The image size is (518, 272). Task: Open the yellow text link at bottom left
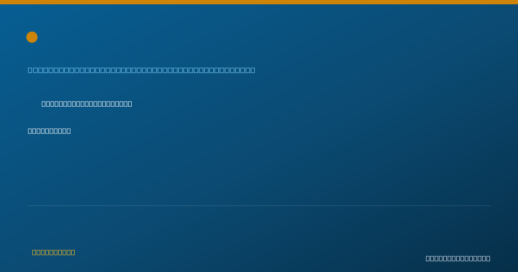click(x=54, y=252)
